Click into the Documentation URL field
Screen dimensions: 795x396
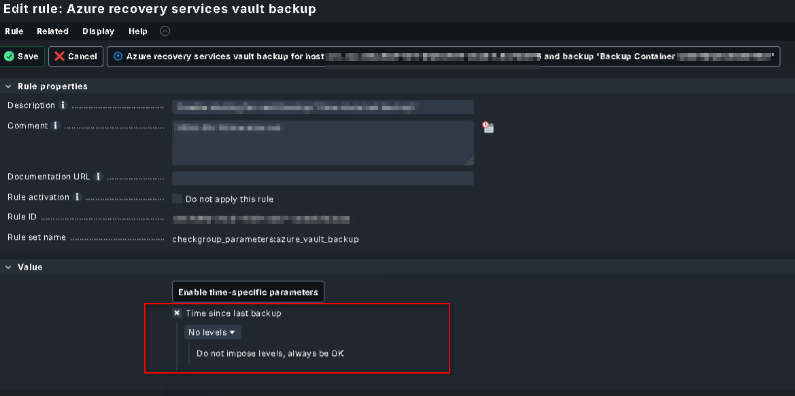coord(323,178)
